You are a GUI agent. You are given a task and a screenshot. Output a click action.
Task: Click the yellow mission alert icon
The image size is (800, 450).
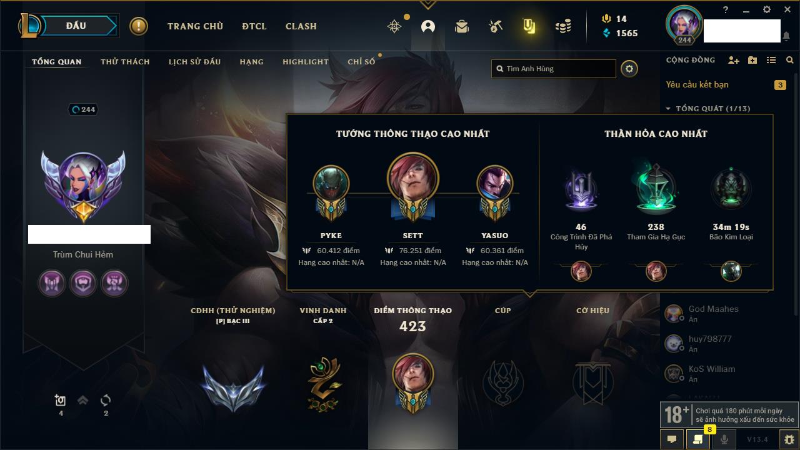coord(139,26)
